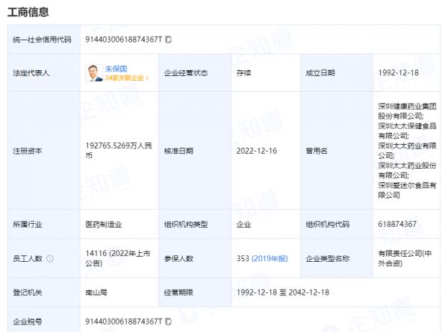Select the approval date 2022-12-16
Screen dimensions: 448x332
coord(257,151)
